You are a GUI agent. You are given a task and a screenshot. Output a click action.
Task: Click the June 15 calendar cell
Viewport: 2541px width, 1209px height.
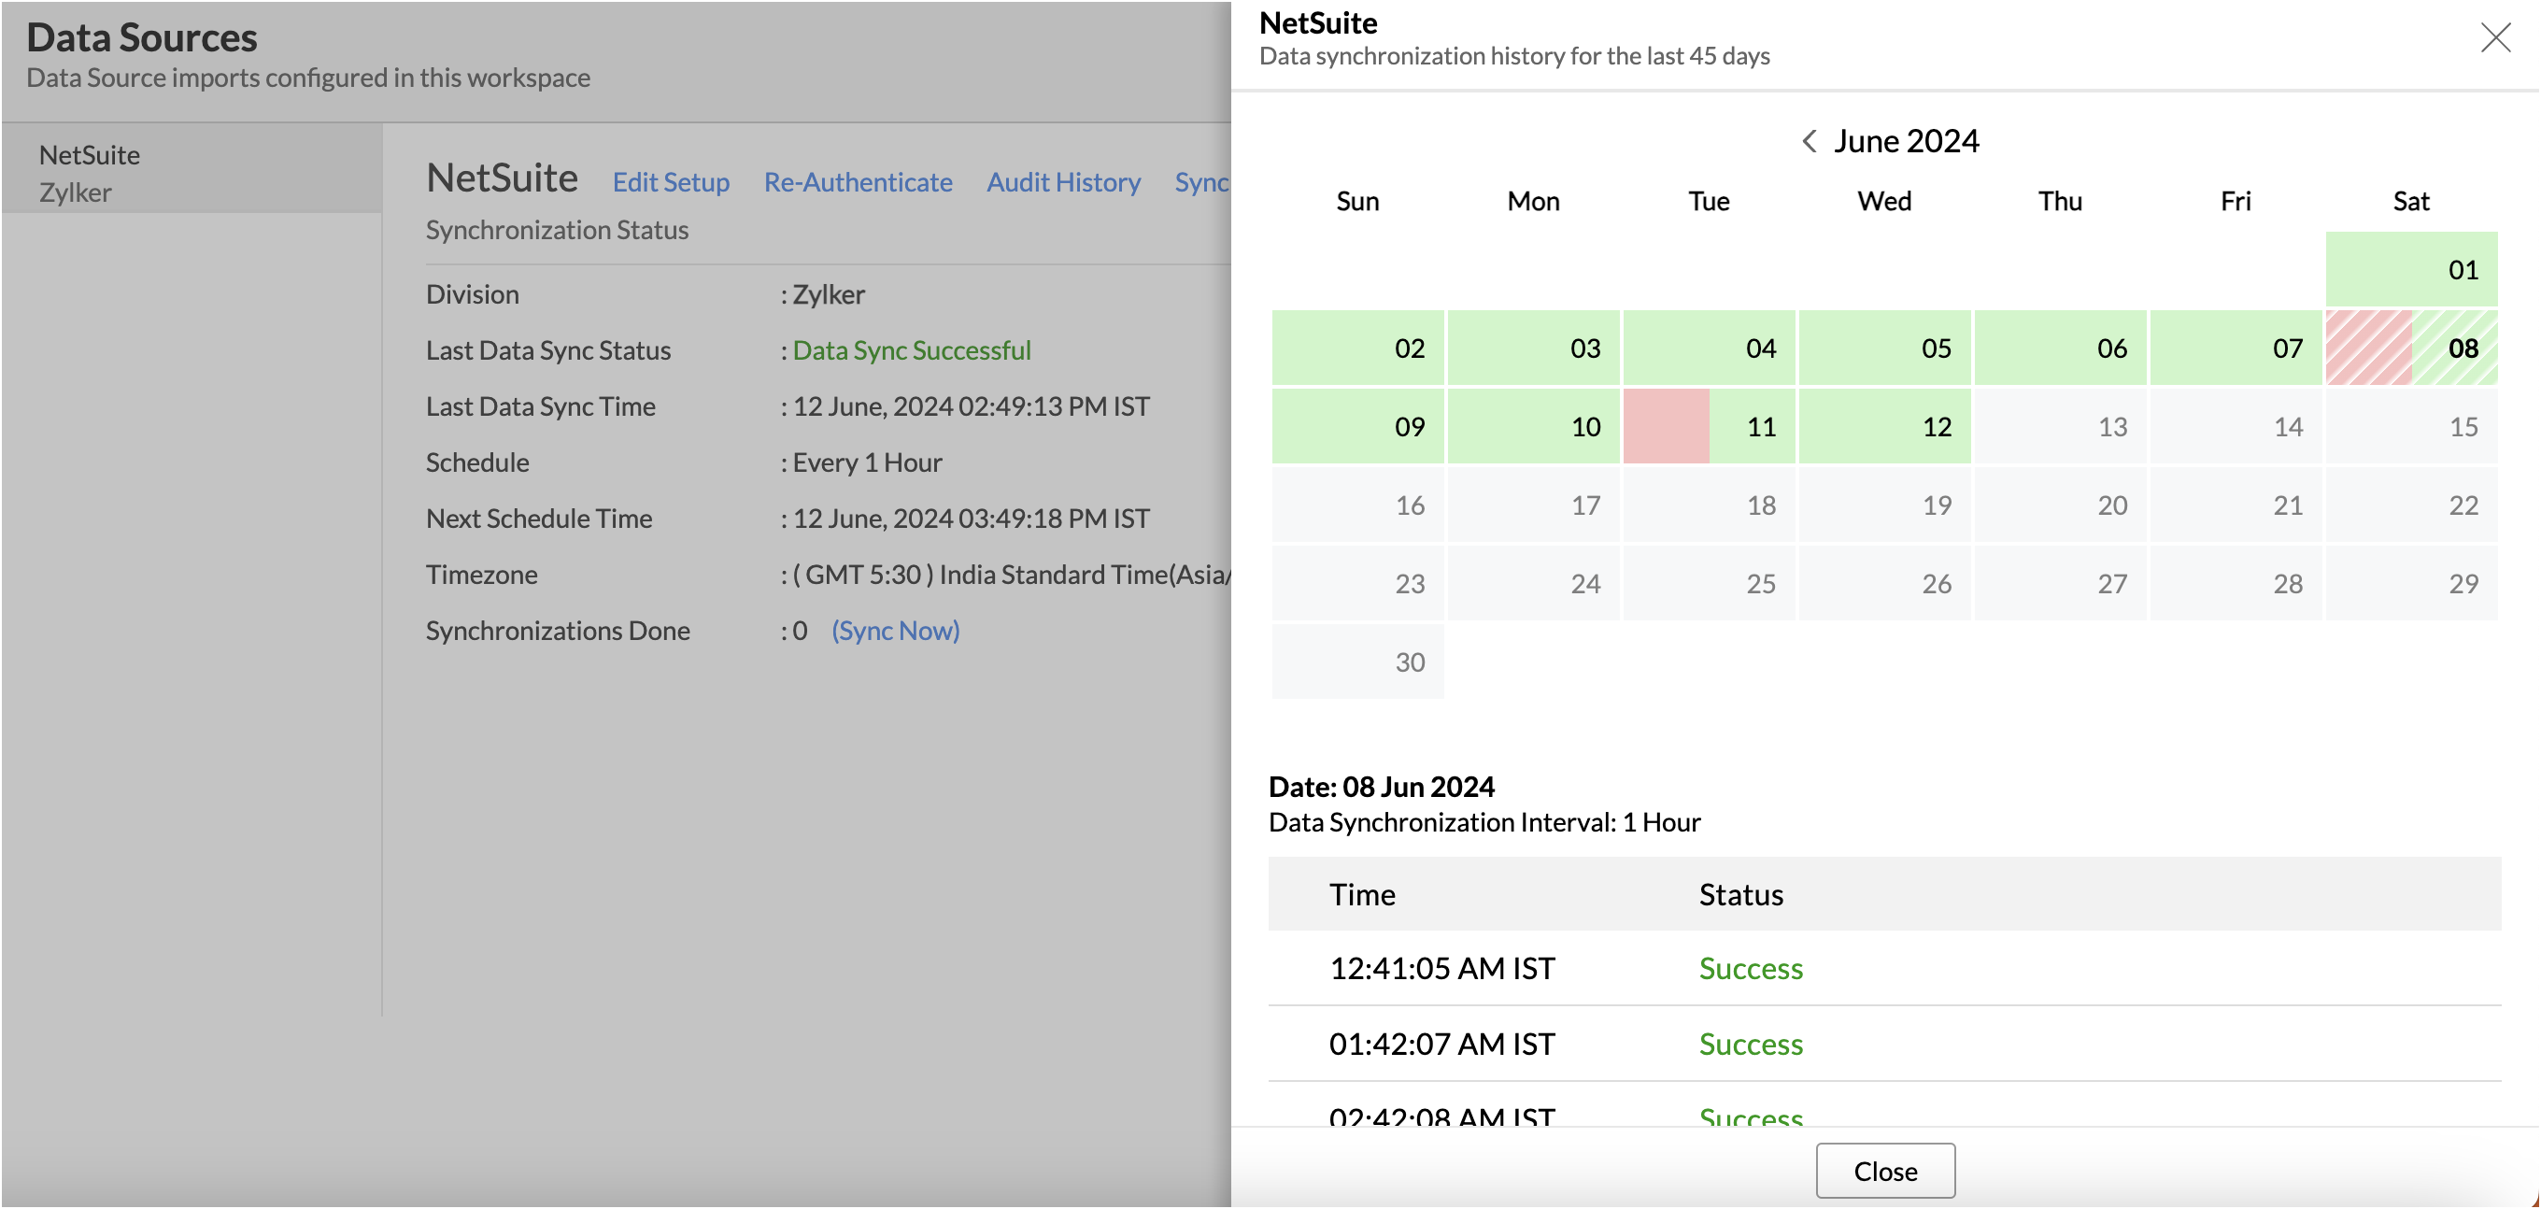2411,426
